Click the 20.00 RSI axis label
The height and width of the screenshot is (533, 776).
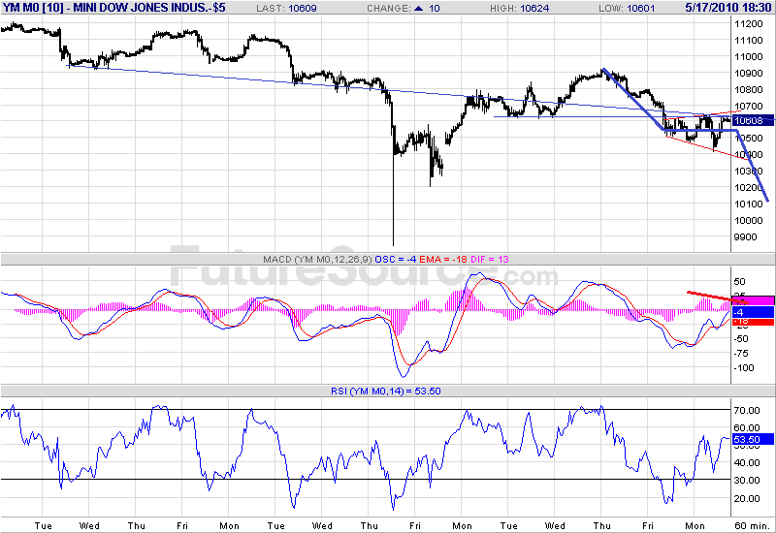pos(747,498)
